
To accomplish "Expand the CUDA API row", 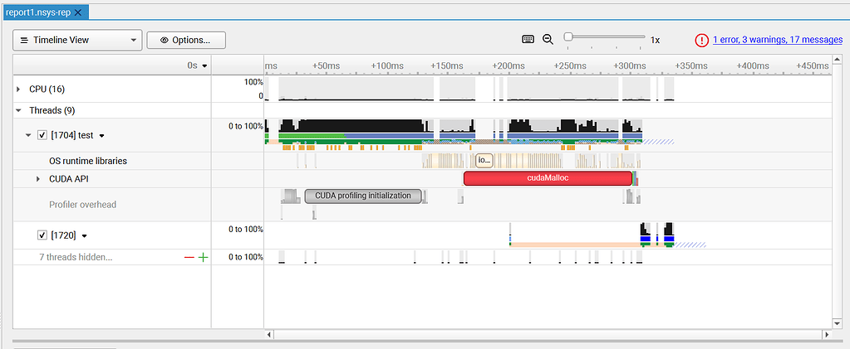I will pos(37,179).
